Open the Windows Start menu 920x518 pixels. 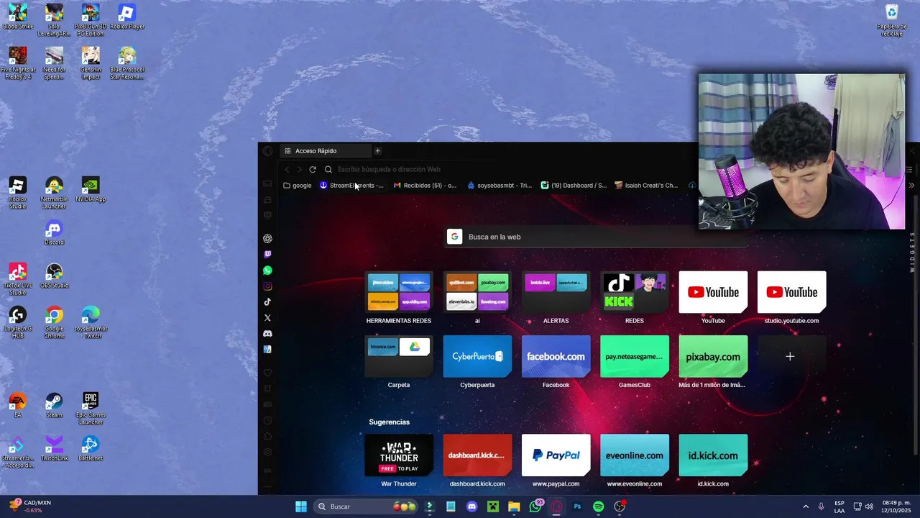pyautogui.click(x=301, y=506)
